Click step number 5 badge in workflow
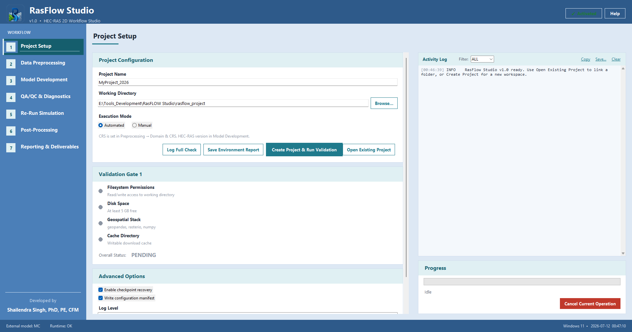Image resolution: width=632 pixels, height=332 pixels. [x=11, y=114]
